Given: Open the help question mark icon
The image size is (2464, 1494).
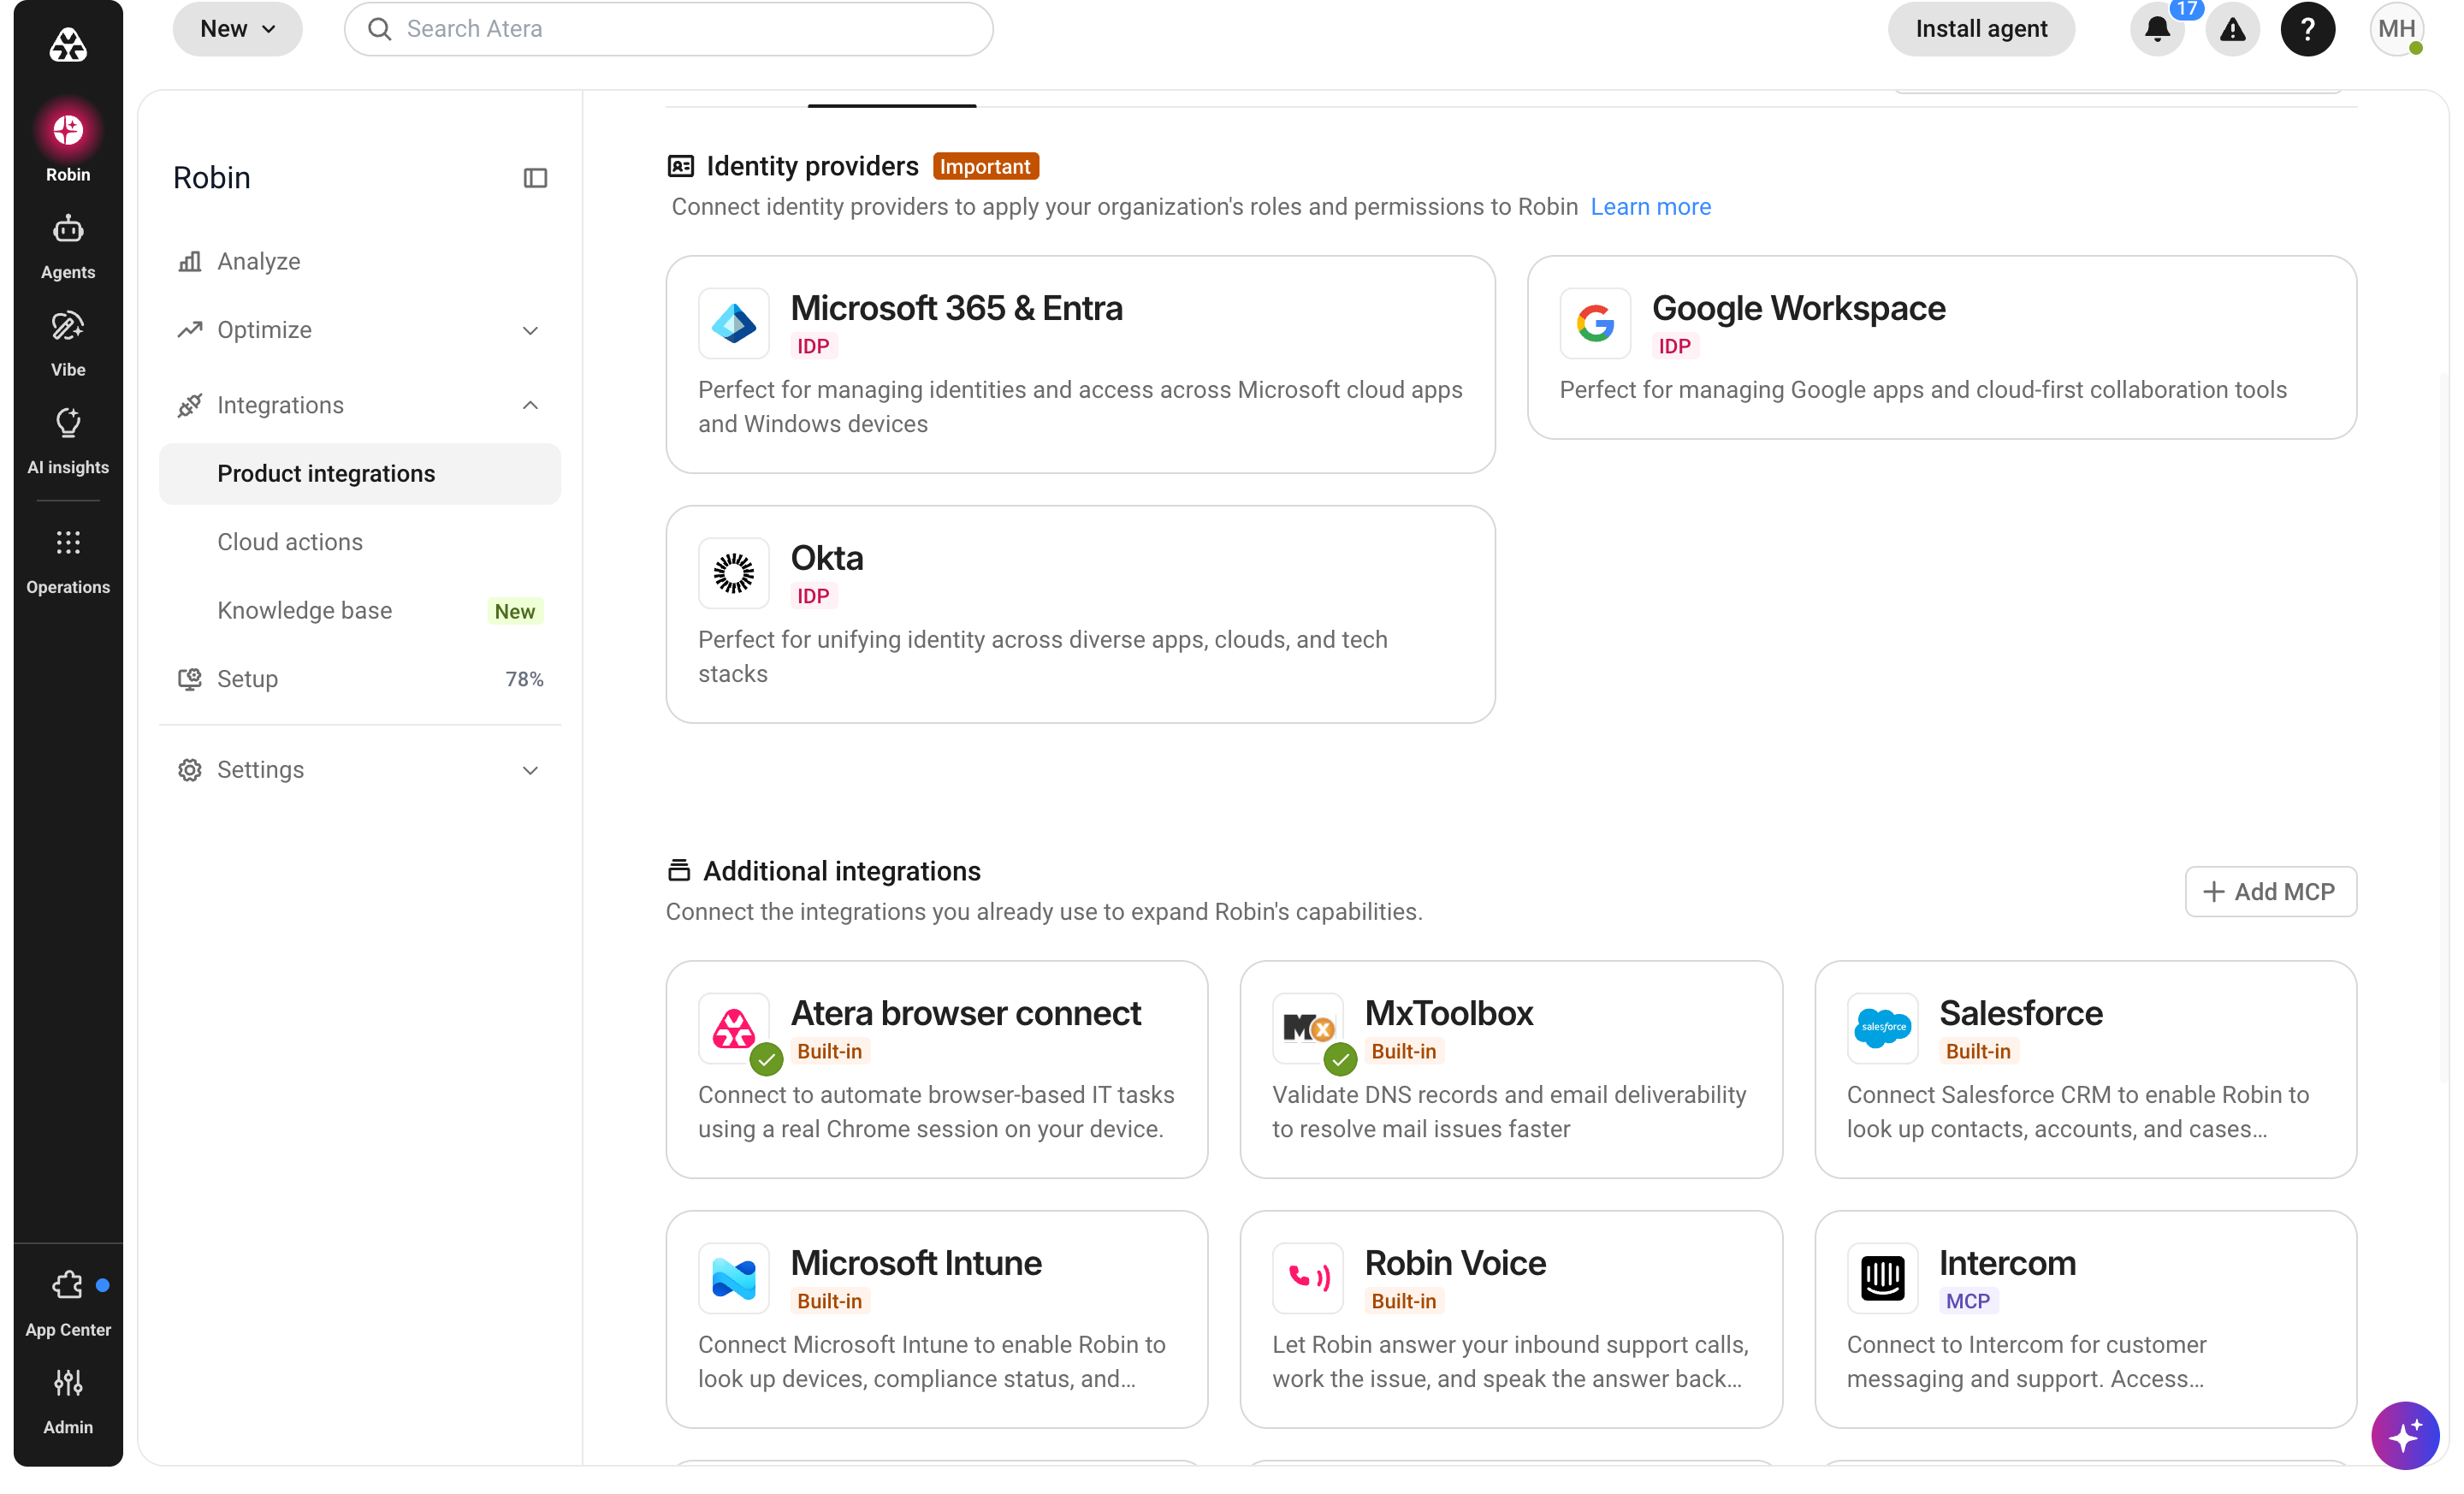Looking at the screenshot, I should coord(2308,29).
